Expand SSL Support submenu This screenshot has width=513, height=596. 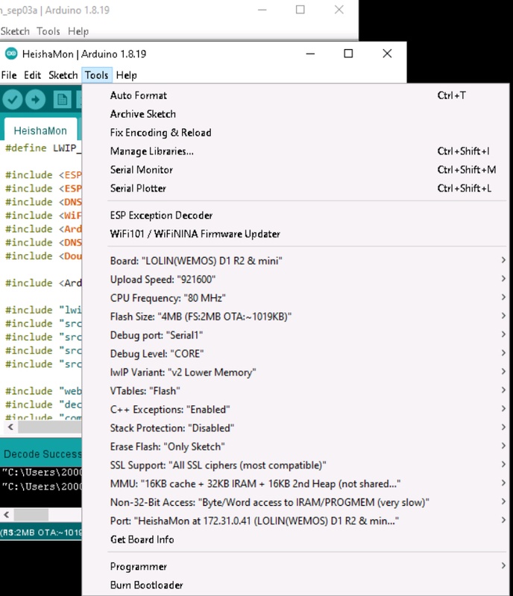coord(296,466)
